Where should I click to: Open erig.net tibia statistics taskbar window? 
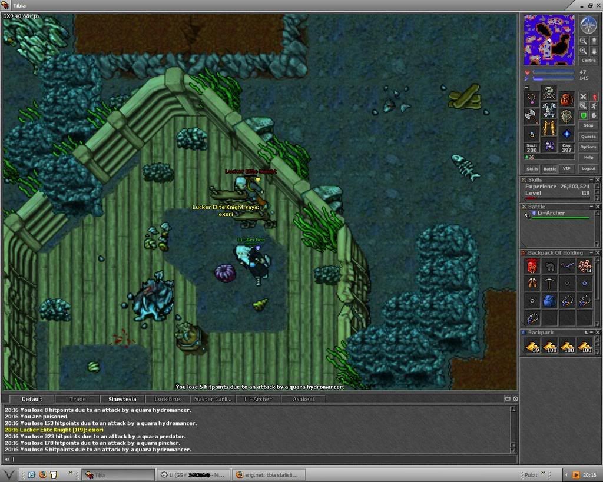pyautogui.click(x=269, y=475)
